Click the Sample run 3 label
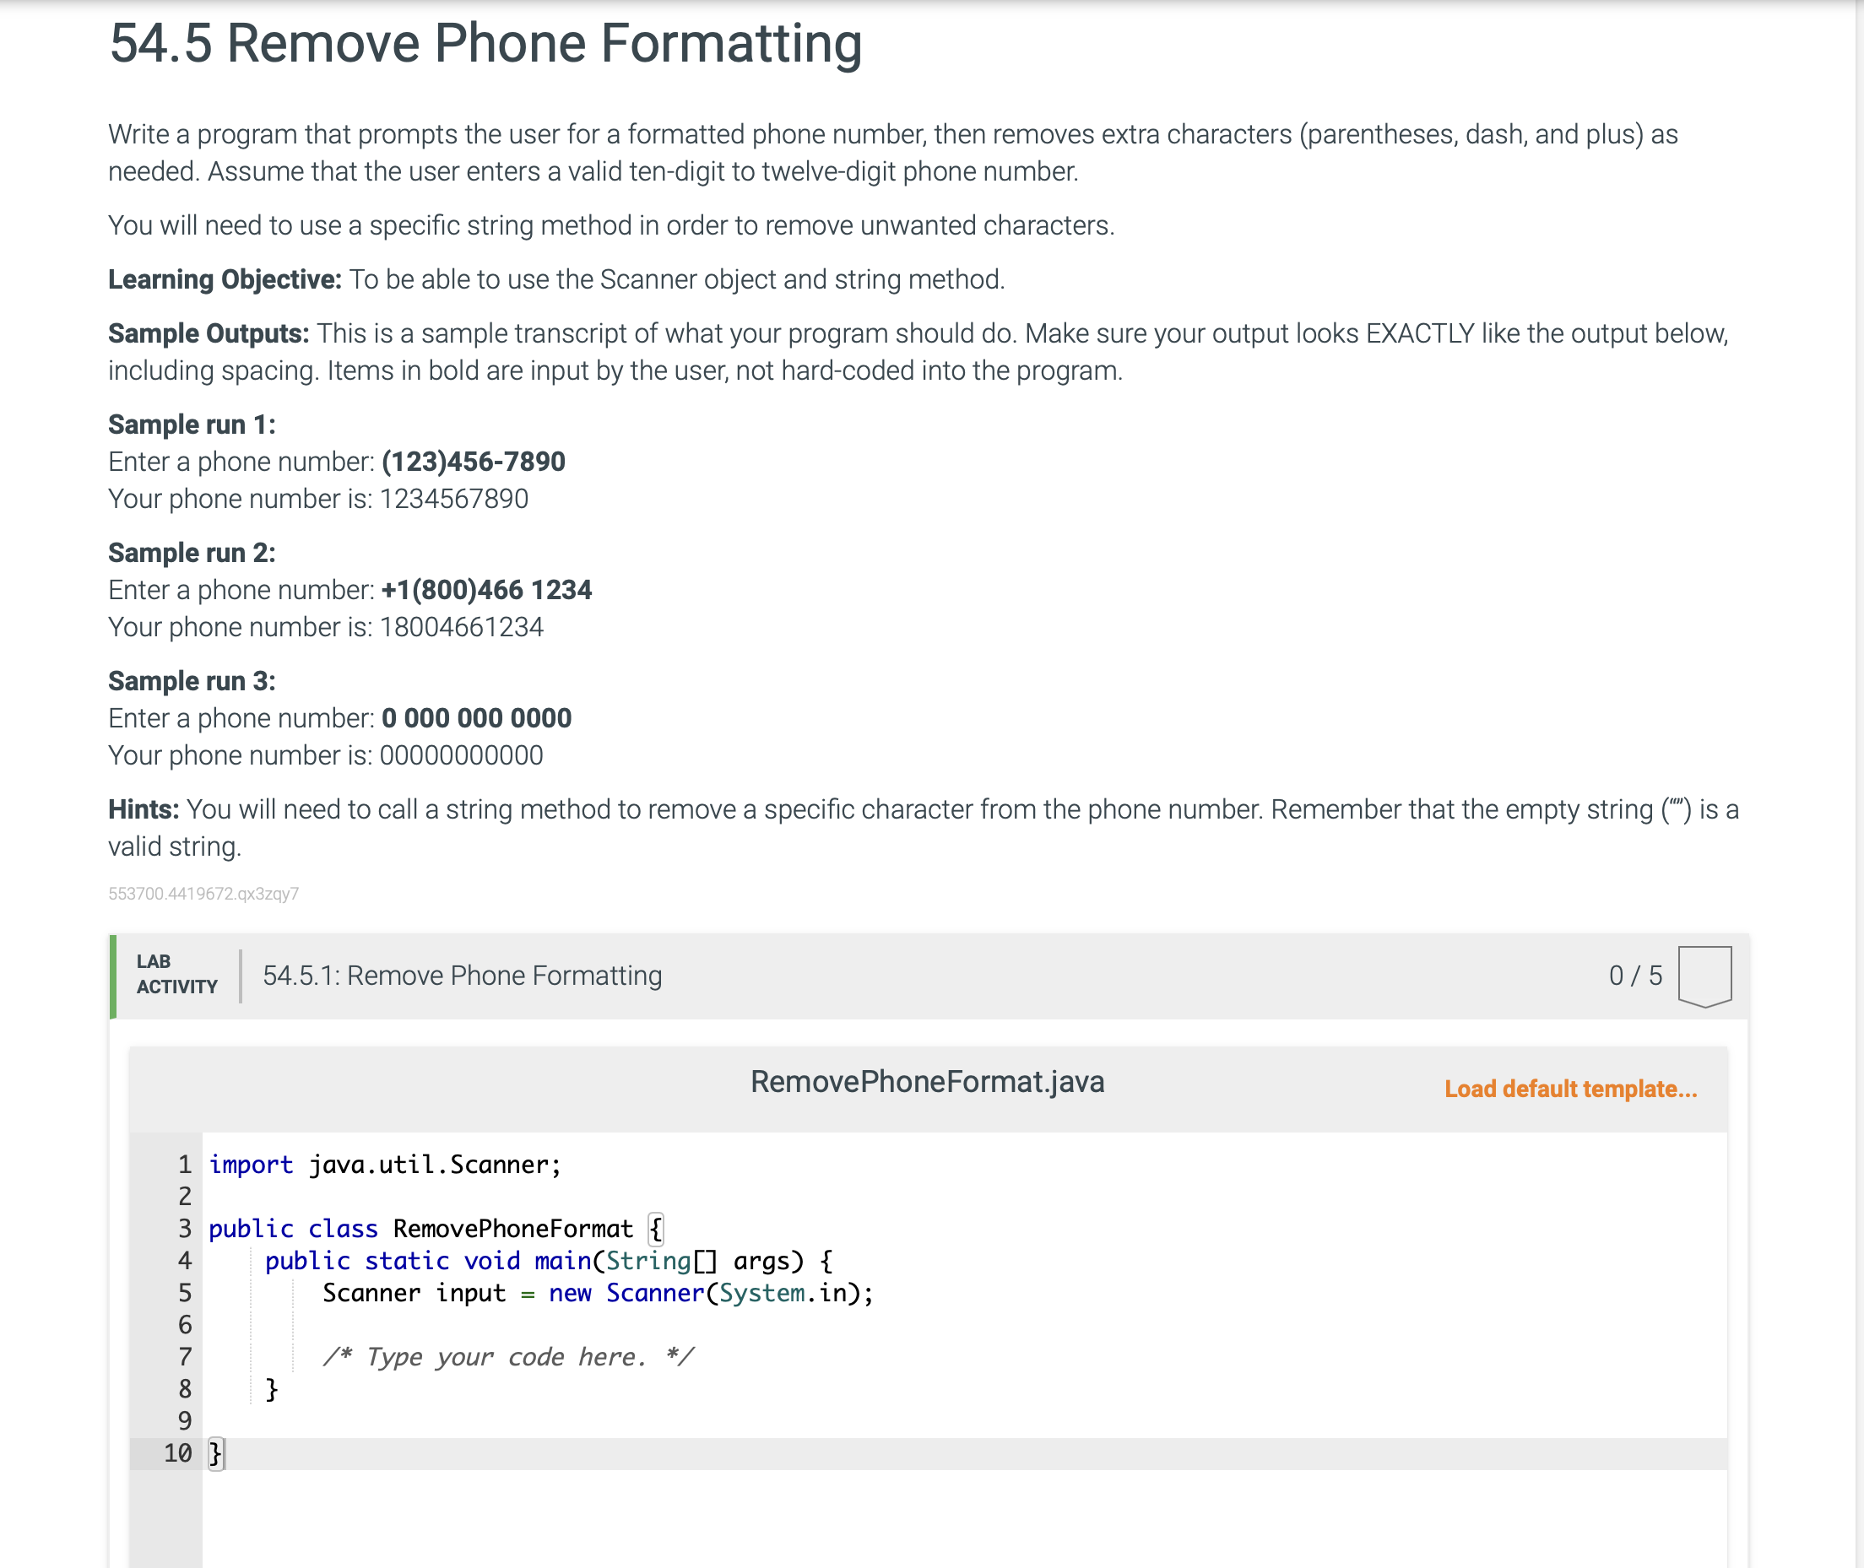Image resolution: width=1864 pixels, height=1568 pixels. [x=192, y=680]
